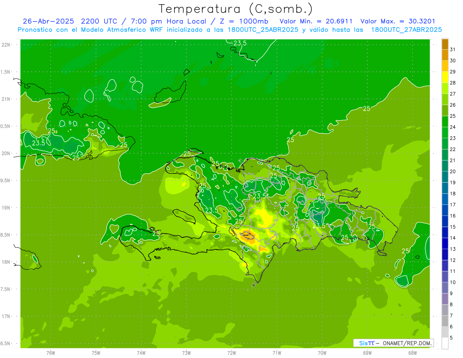Click the title "Temperatura (C,somb.)"
The image size is (463, 358).
pos(235,9)
